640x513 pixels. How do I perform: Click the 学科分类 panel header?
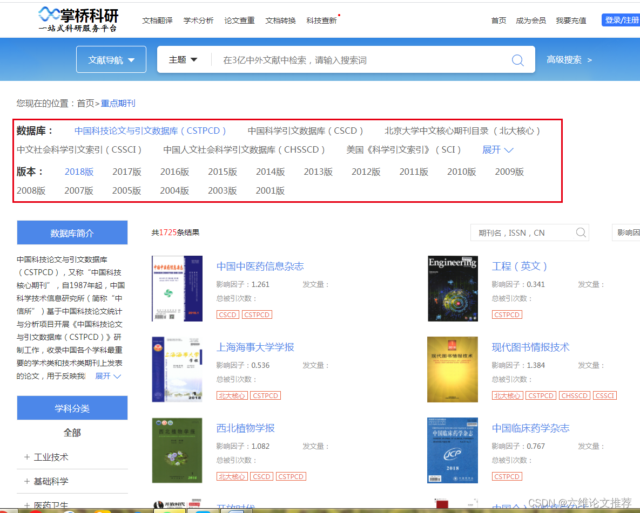pyautogui.click(x=72, y=408)
